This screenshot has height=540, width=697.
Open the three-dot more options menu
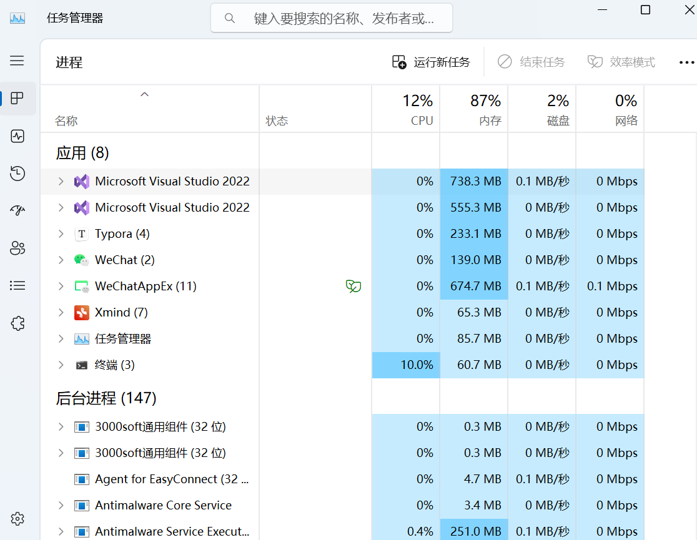tap(686, 62)
